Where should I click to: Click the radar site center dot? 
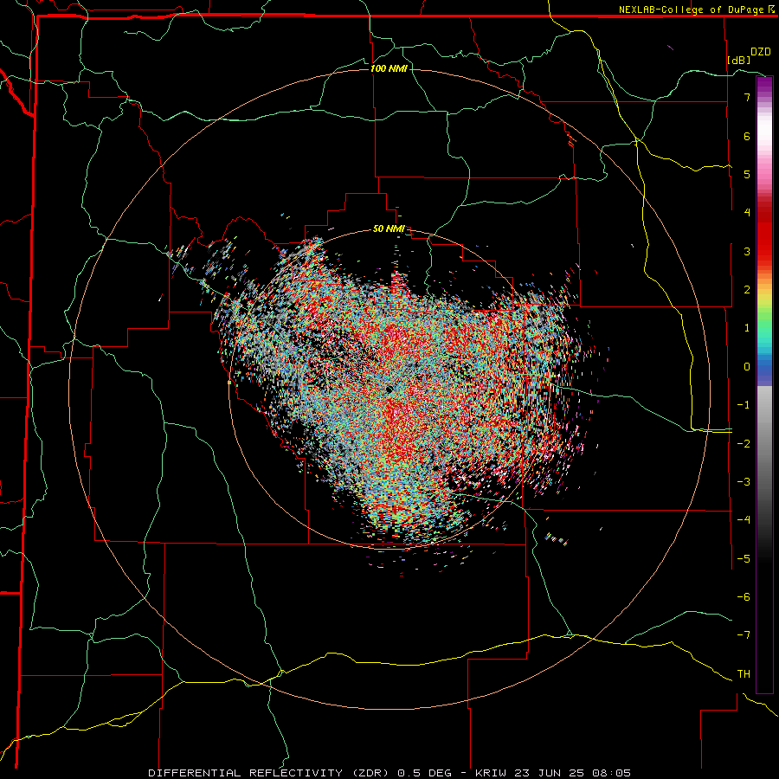(x=389, y=390)
